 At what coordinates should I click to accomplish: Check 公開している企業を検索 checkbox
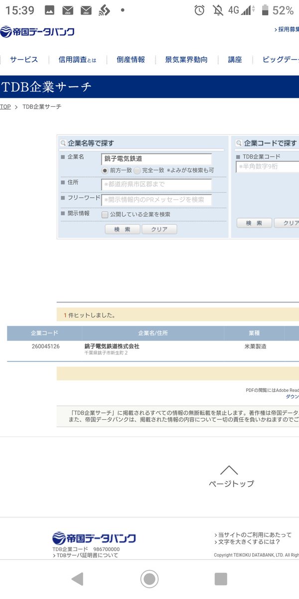click(x=105, y=215)
